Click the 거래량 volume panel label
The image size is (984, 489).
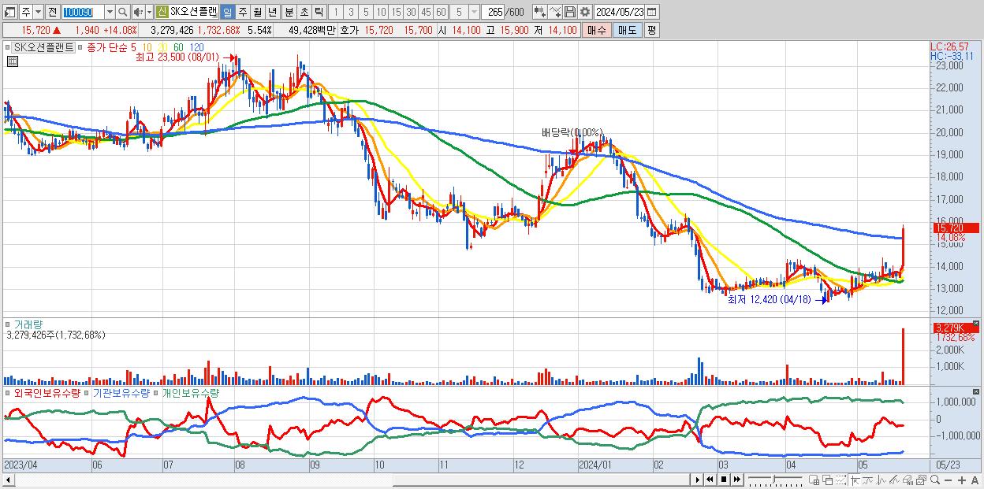[27, 324]
